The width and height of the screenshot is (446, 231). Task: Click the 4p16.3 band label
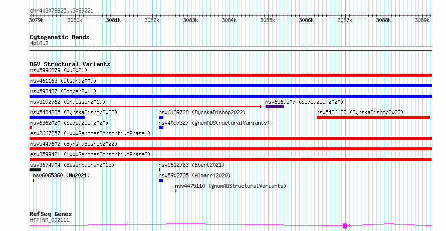pyautogui.click(x=39, y=44)
